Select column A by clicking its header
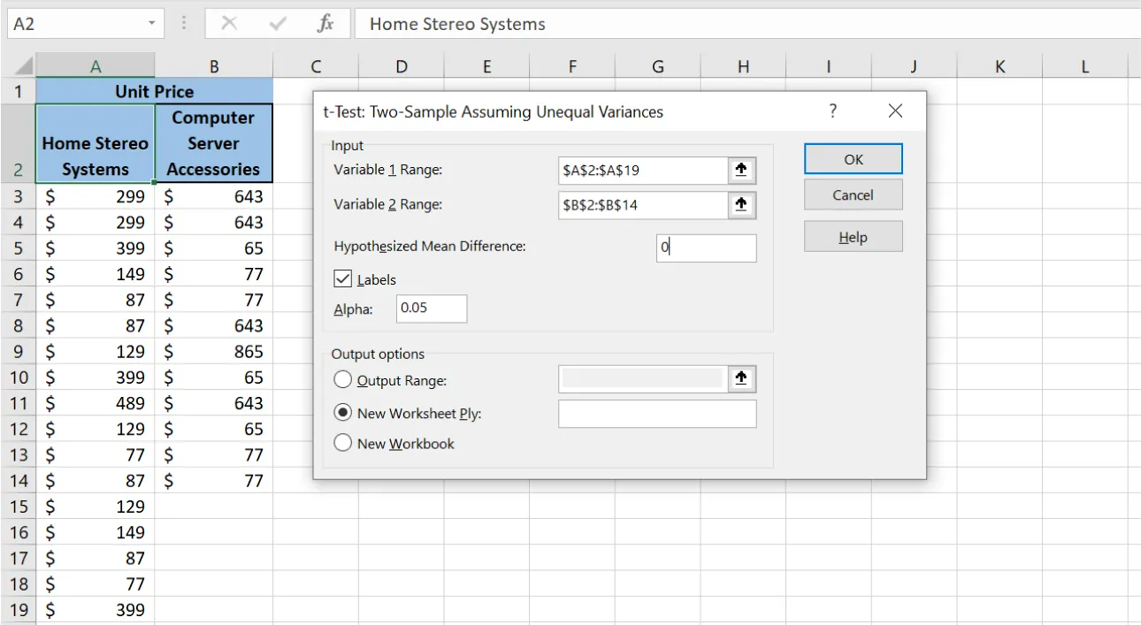 click(95, 65)
